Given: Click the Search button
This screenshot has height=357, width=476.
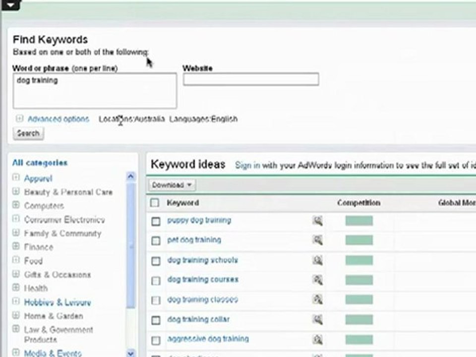Looking at the screenshot, I should 28,133.
